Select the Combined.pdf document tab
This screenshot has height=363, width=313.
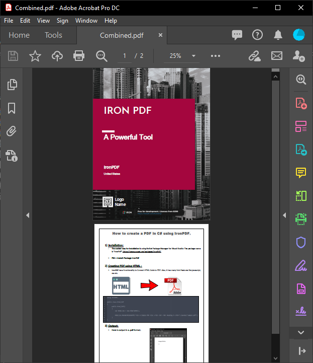click(122, 35)
